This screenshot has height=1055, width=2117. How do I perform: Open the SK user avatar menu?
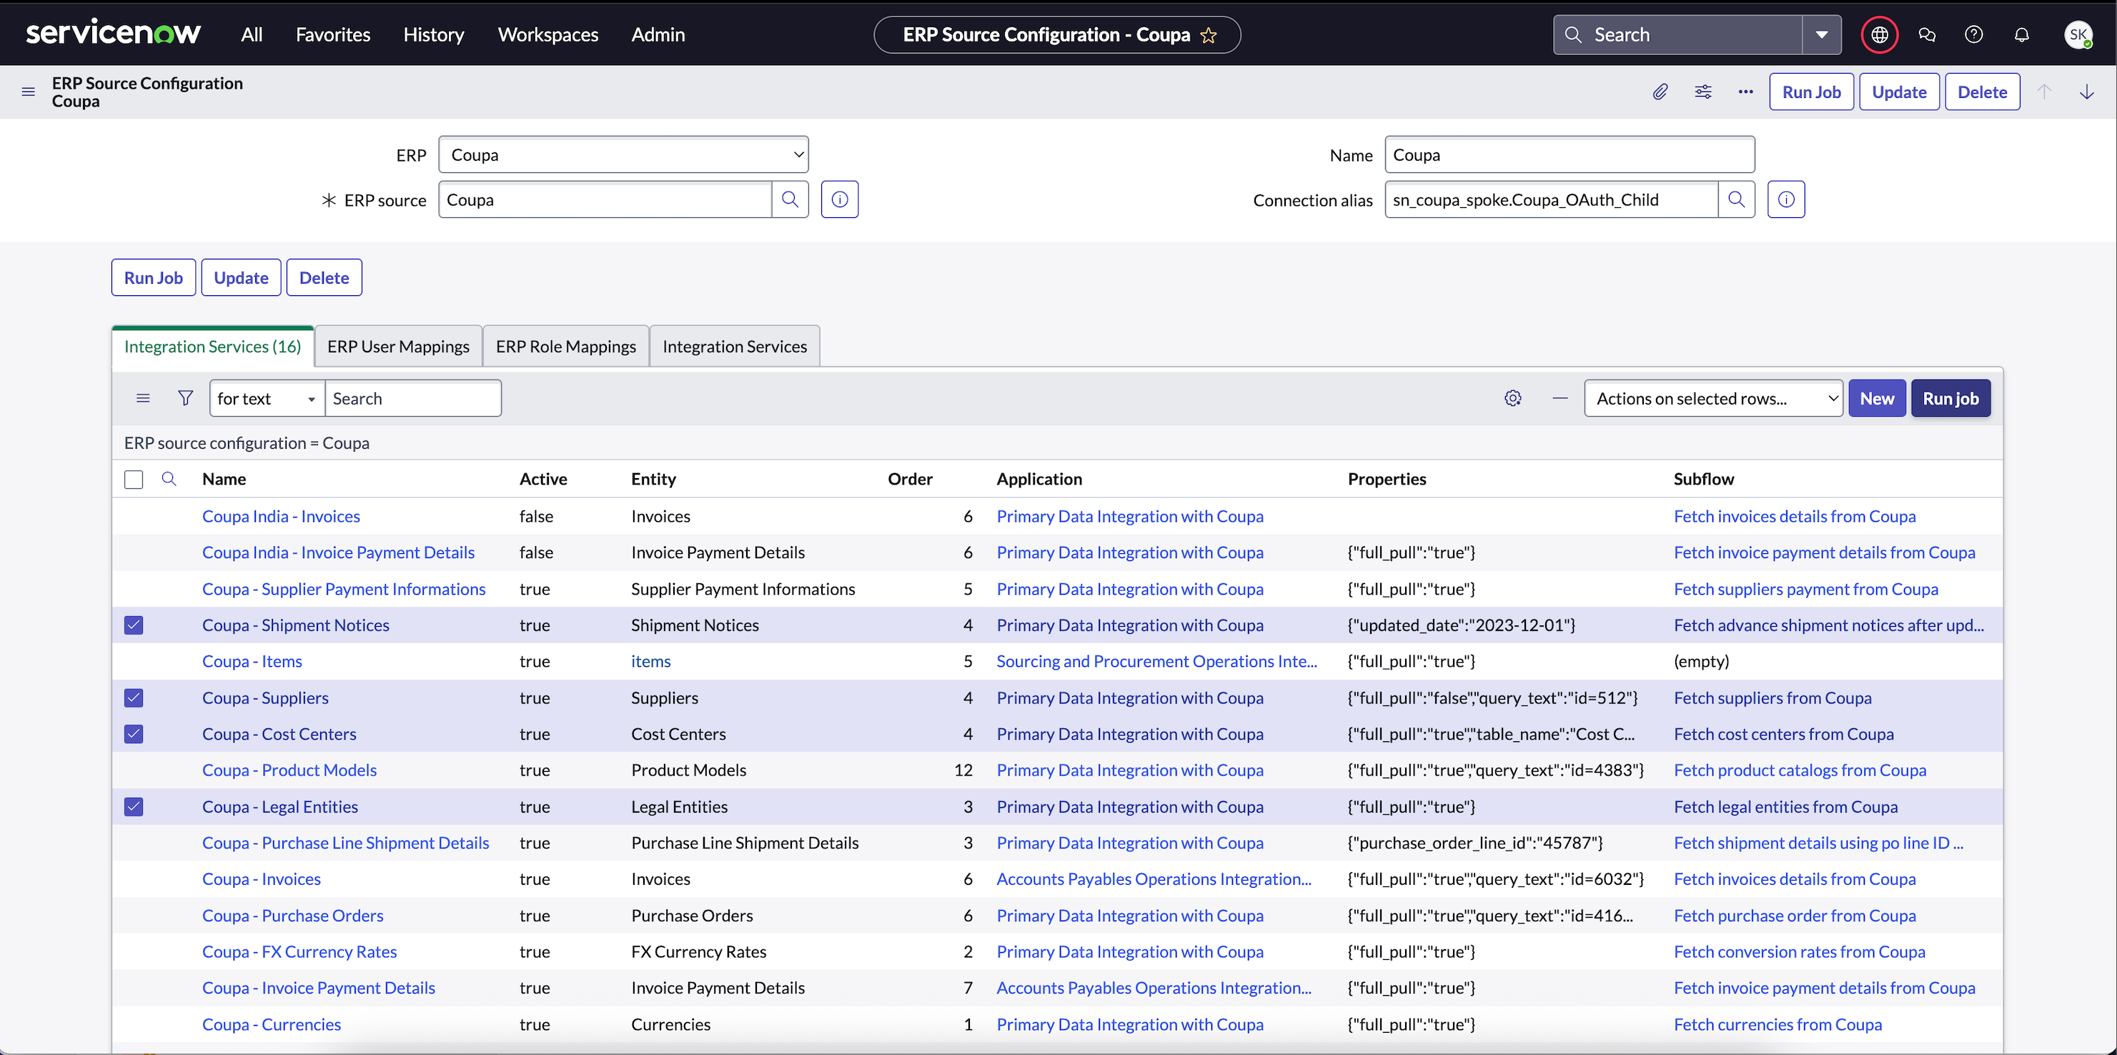click(2078, 34)
